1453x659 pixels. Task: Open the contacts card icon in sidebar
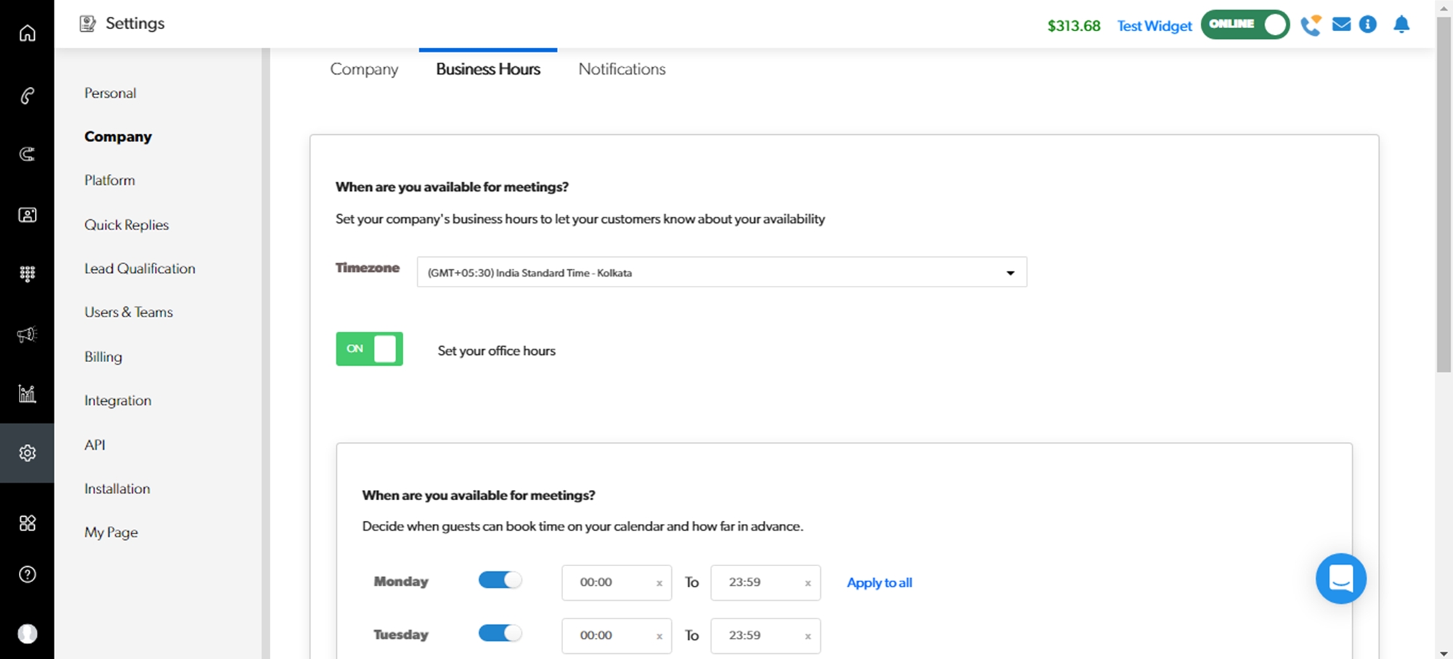coord(27,215)
